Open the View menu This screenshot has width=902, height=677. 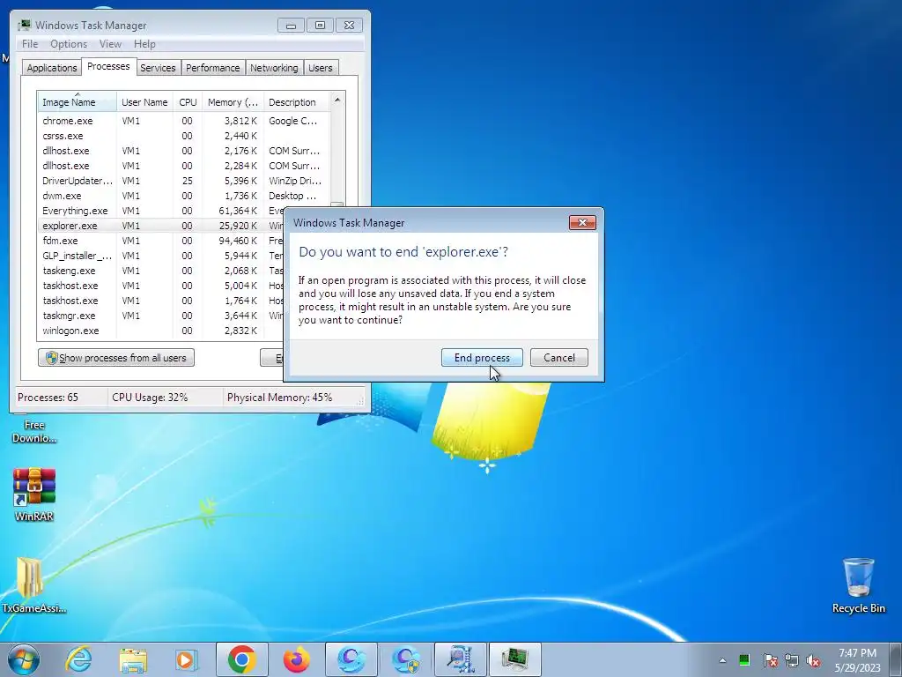pos(110,44)
